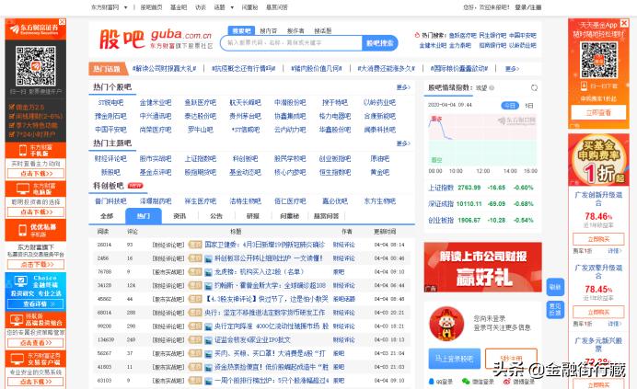Open the 基金吧 top navigation link

pos(179,7)
